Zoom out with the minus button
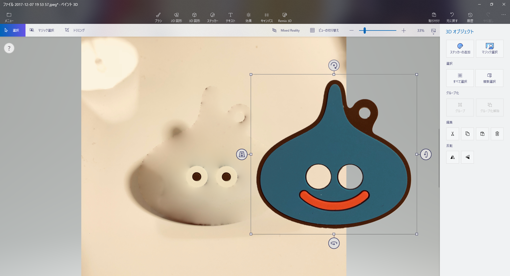Viewport: 510px width, 276px height. 351,30
